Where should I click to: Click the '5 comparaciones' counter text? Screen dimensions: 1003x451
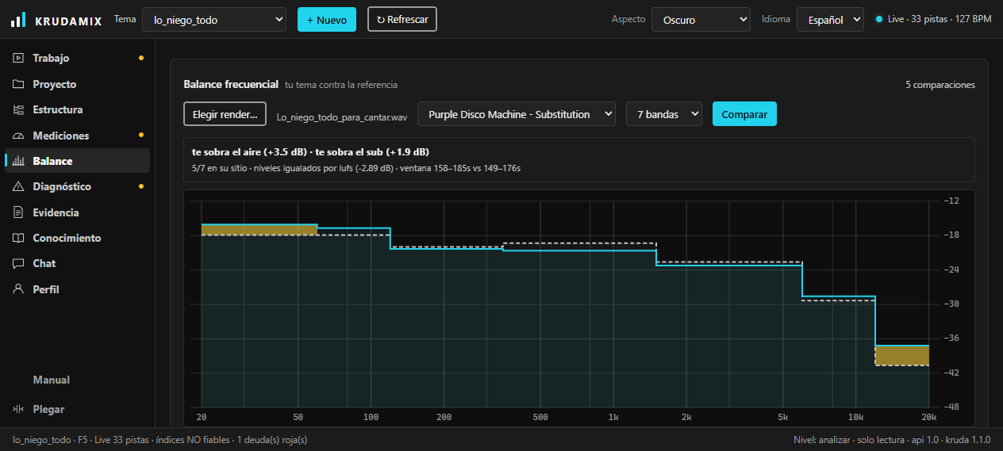[940, 85]
